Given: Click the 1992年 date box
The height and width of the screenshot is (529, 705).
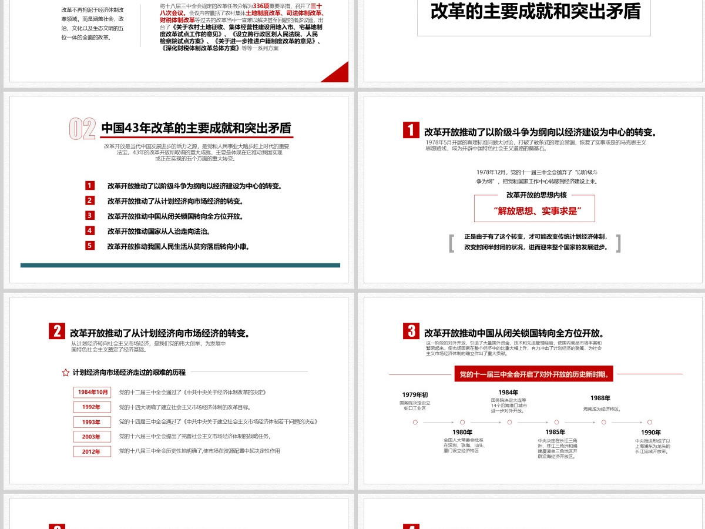Looking at the screenshot, I should (92, 407).
